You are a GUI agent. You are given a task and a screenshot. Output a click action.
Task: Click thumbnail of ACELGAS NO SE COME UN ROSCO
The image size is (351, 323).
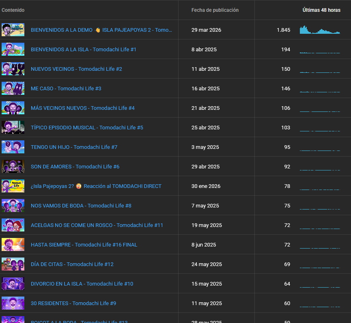click(x=13, y=225)
